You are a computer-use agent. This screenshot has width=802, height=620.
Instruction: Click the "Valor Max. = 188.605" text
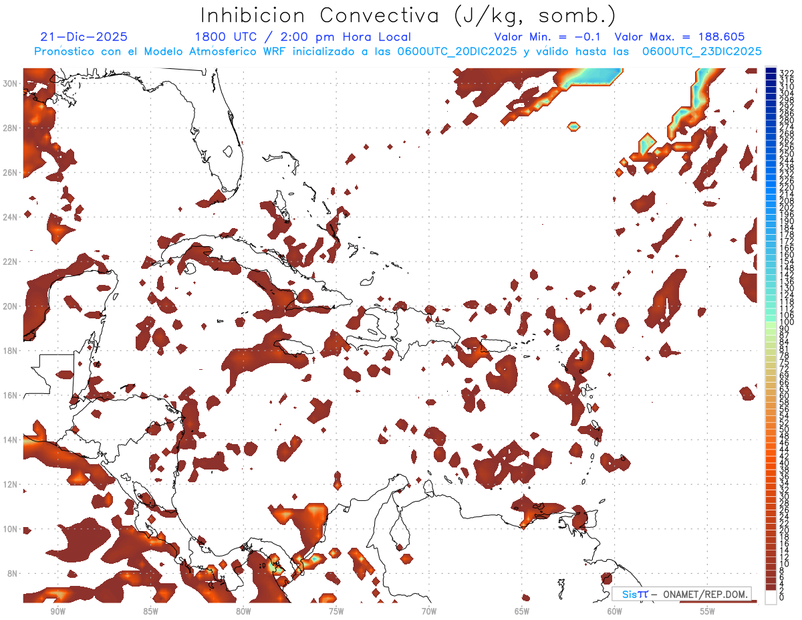click(680, 37)
